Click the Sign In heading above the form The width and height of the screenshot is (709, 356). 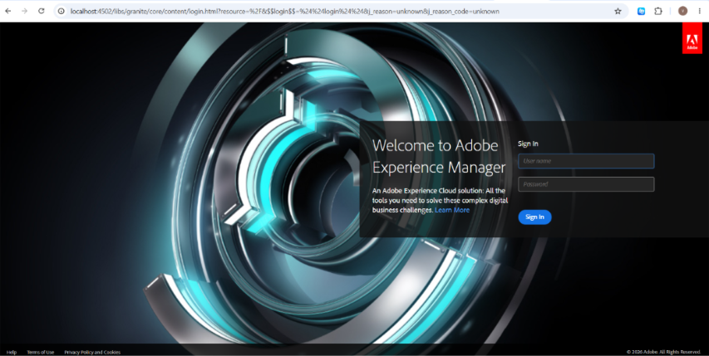(x=528, y=144)
